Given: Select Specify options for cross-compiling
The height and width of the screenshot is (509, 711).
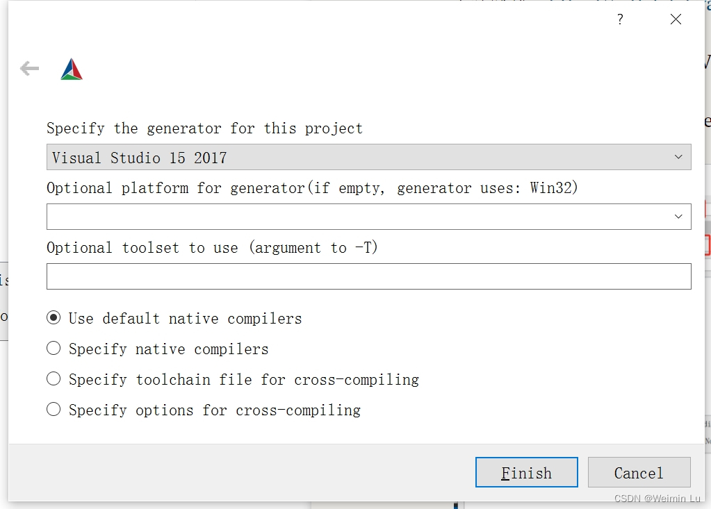Looking at the screenshot, I should (54, 410).
